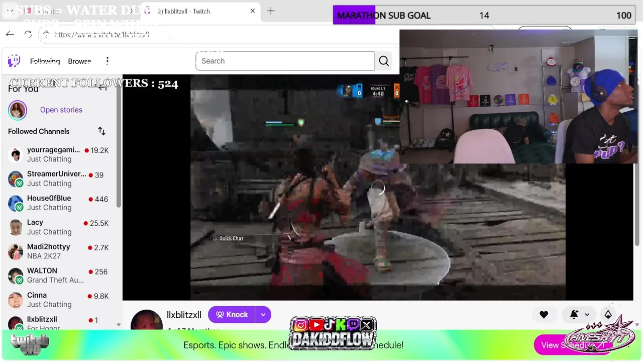The width and height of the screenshot is (643, 362).
Task: Click the yourragegaming channel avatar
Action: pyautogui.click(x=16, y=154)
